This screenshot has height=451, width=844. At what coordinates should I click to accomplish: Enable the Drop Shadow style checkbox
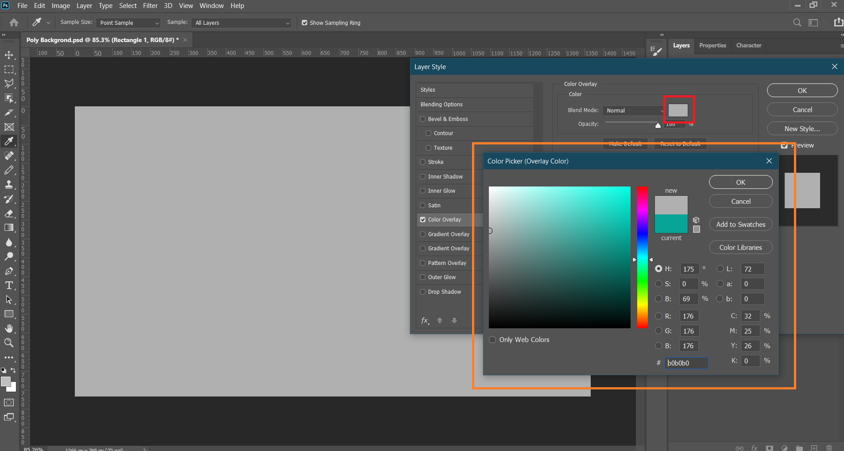tap(423, 292)
